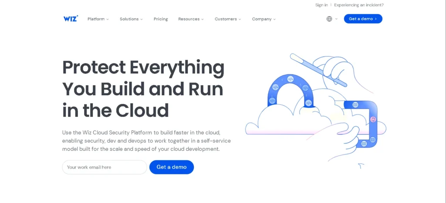Click the arrow inside the header demo button
The image size is (446, 203).
point(376,19)
